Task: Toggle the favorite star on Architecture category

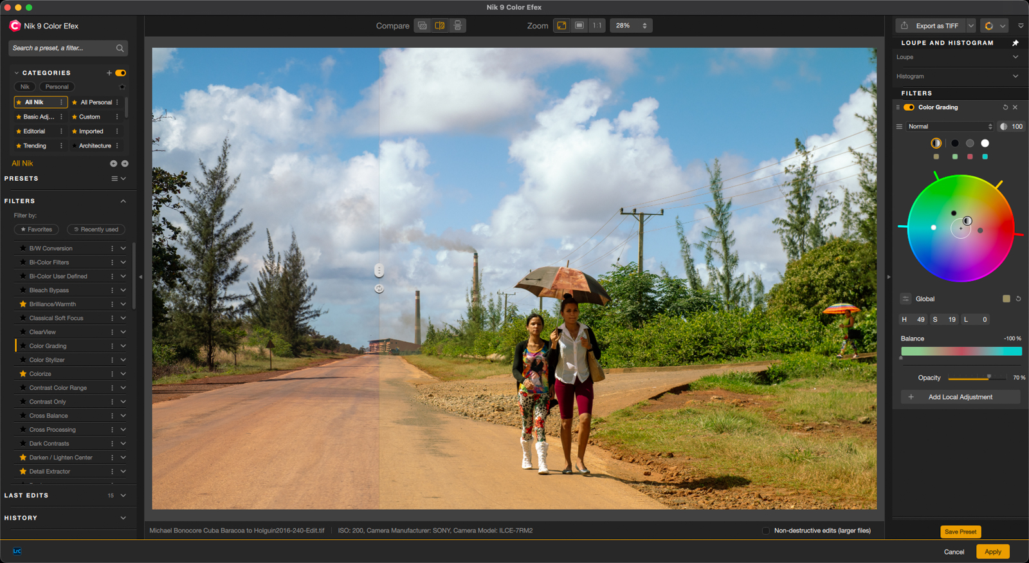Action: pos(75,146)
